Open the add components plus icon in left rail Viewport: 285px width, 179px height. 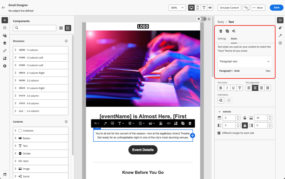pos(5,20)
